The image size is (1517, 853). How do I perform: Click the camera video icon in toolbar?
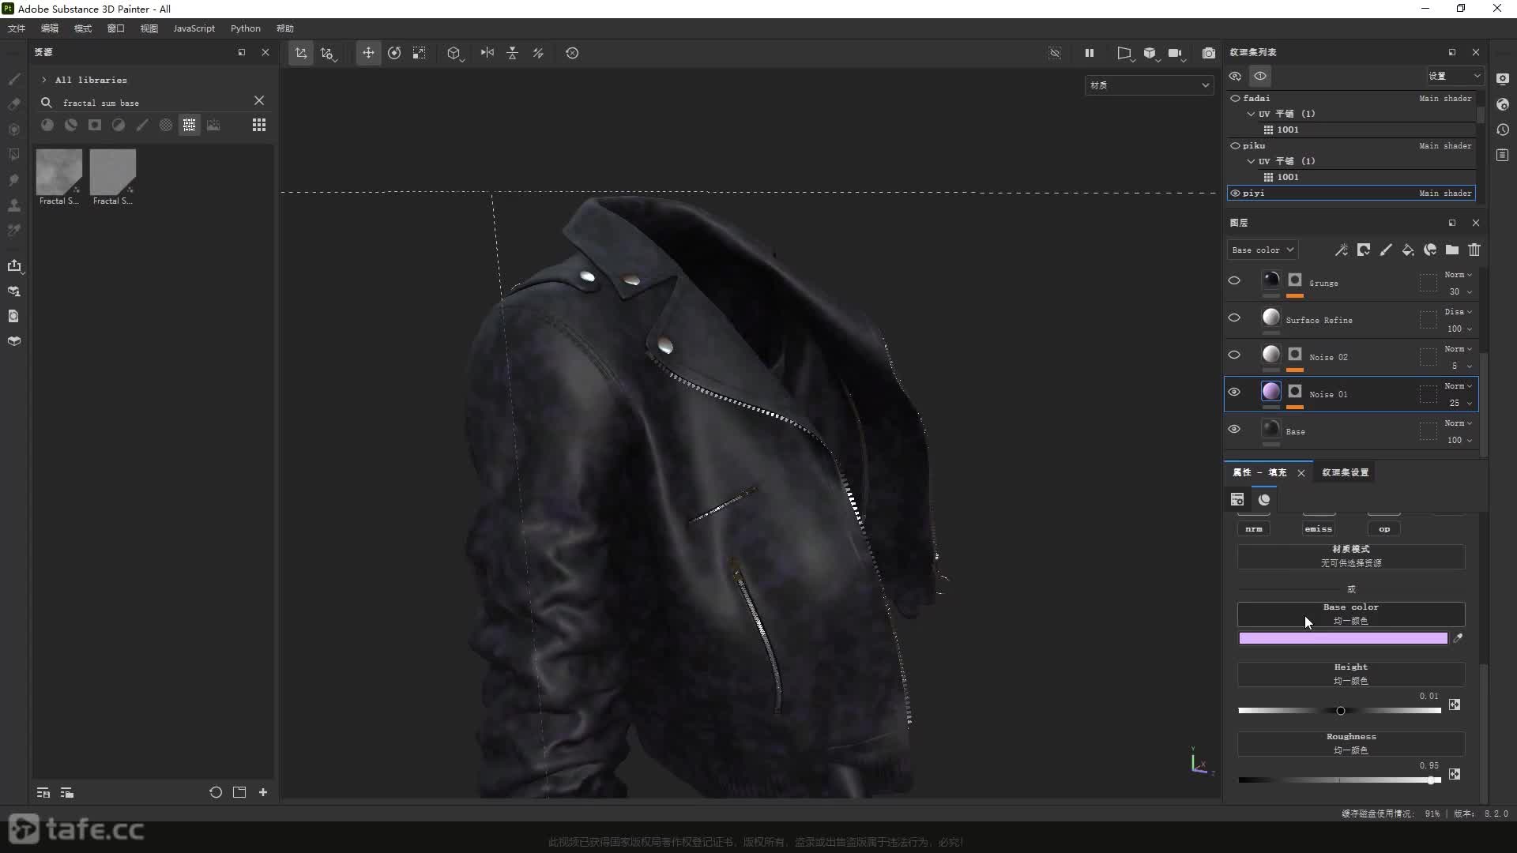pyautogui.click(x=1175, y=53)
